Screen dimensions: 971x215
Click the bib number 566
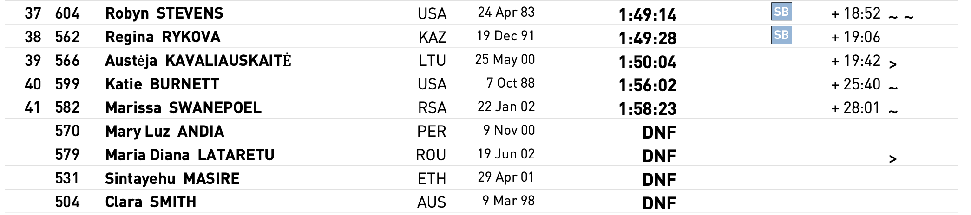coord(67,61)
